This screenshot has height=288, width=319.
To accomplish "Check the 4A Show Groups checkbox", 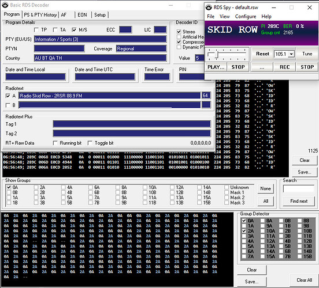I will pos(64,187).
